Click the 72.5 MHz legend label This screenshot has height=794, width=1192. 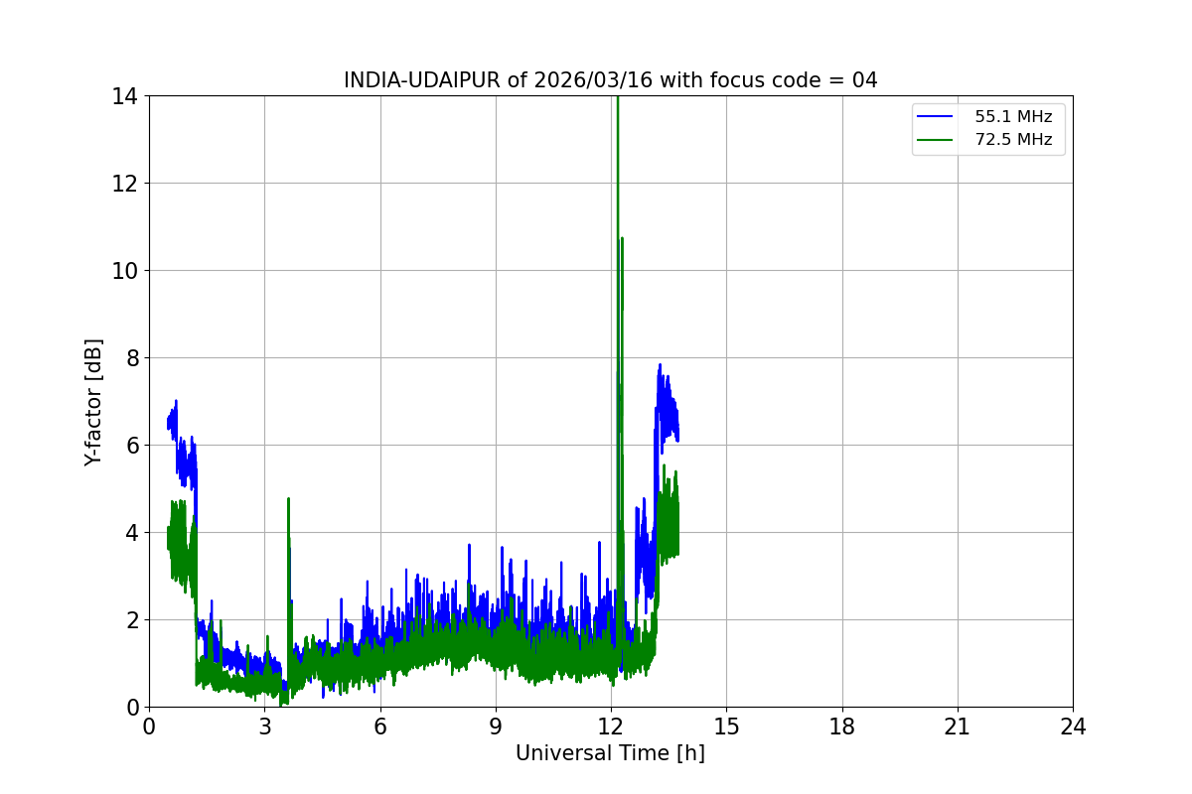(x=1013, y=140)
